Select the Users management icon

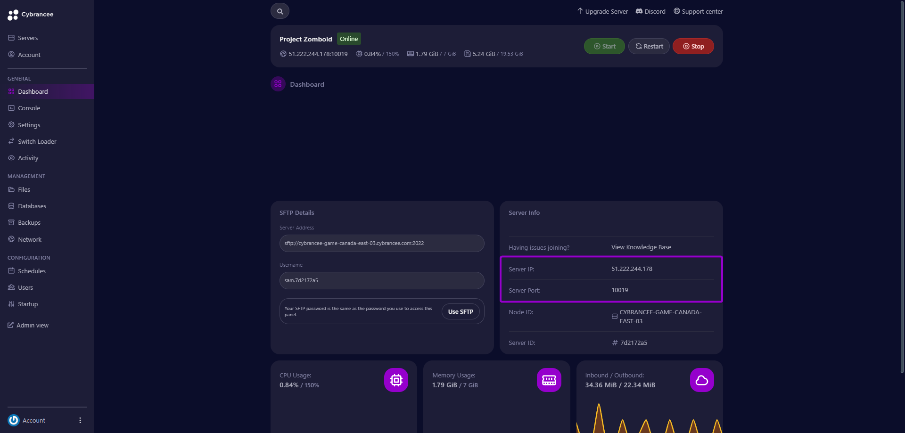11,287
